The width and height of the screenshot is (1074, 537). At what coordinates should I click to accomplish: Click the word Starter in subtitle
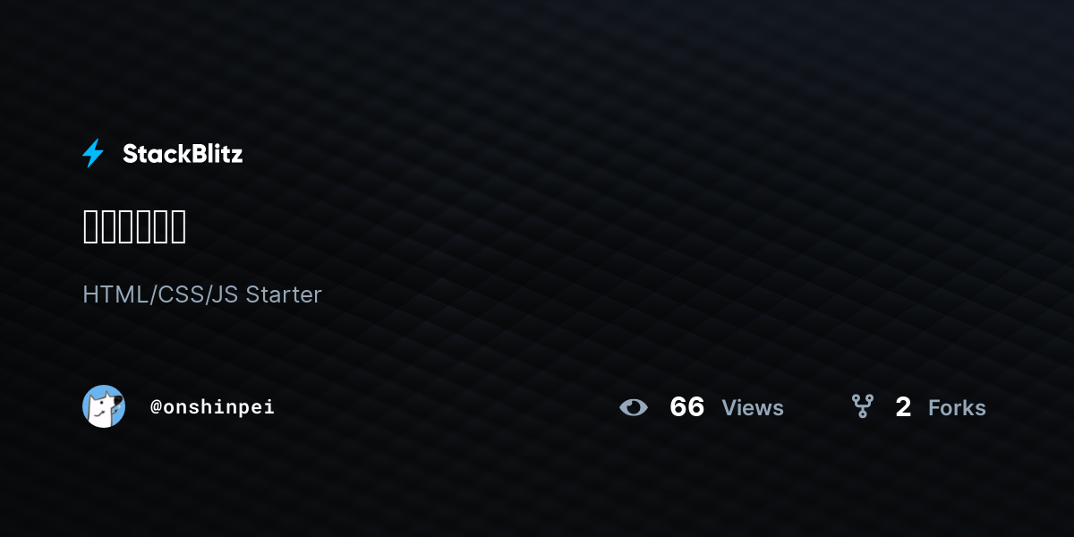284,294
